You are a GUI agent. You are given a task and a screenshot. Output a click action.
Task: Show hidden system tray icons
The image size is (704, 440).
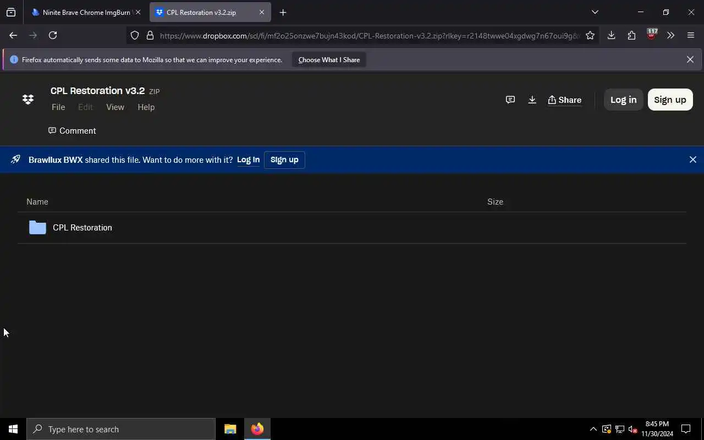click(x=593, y=429)
